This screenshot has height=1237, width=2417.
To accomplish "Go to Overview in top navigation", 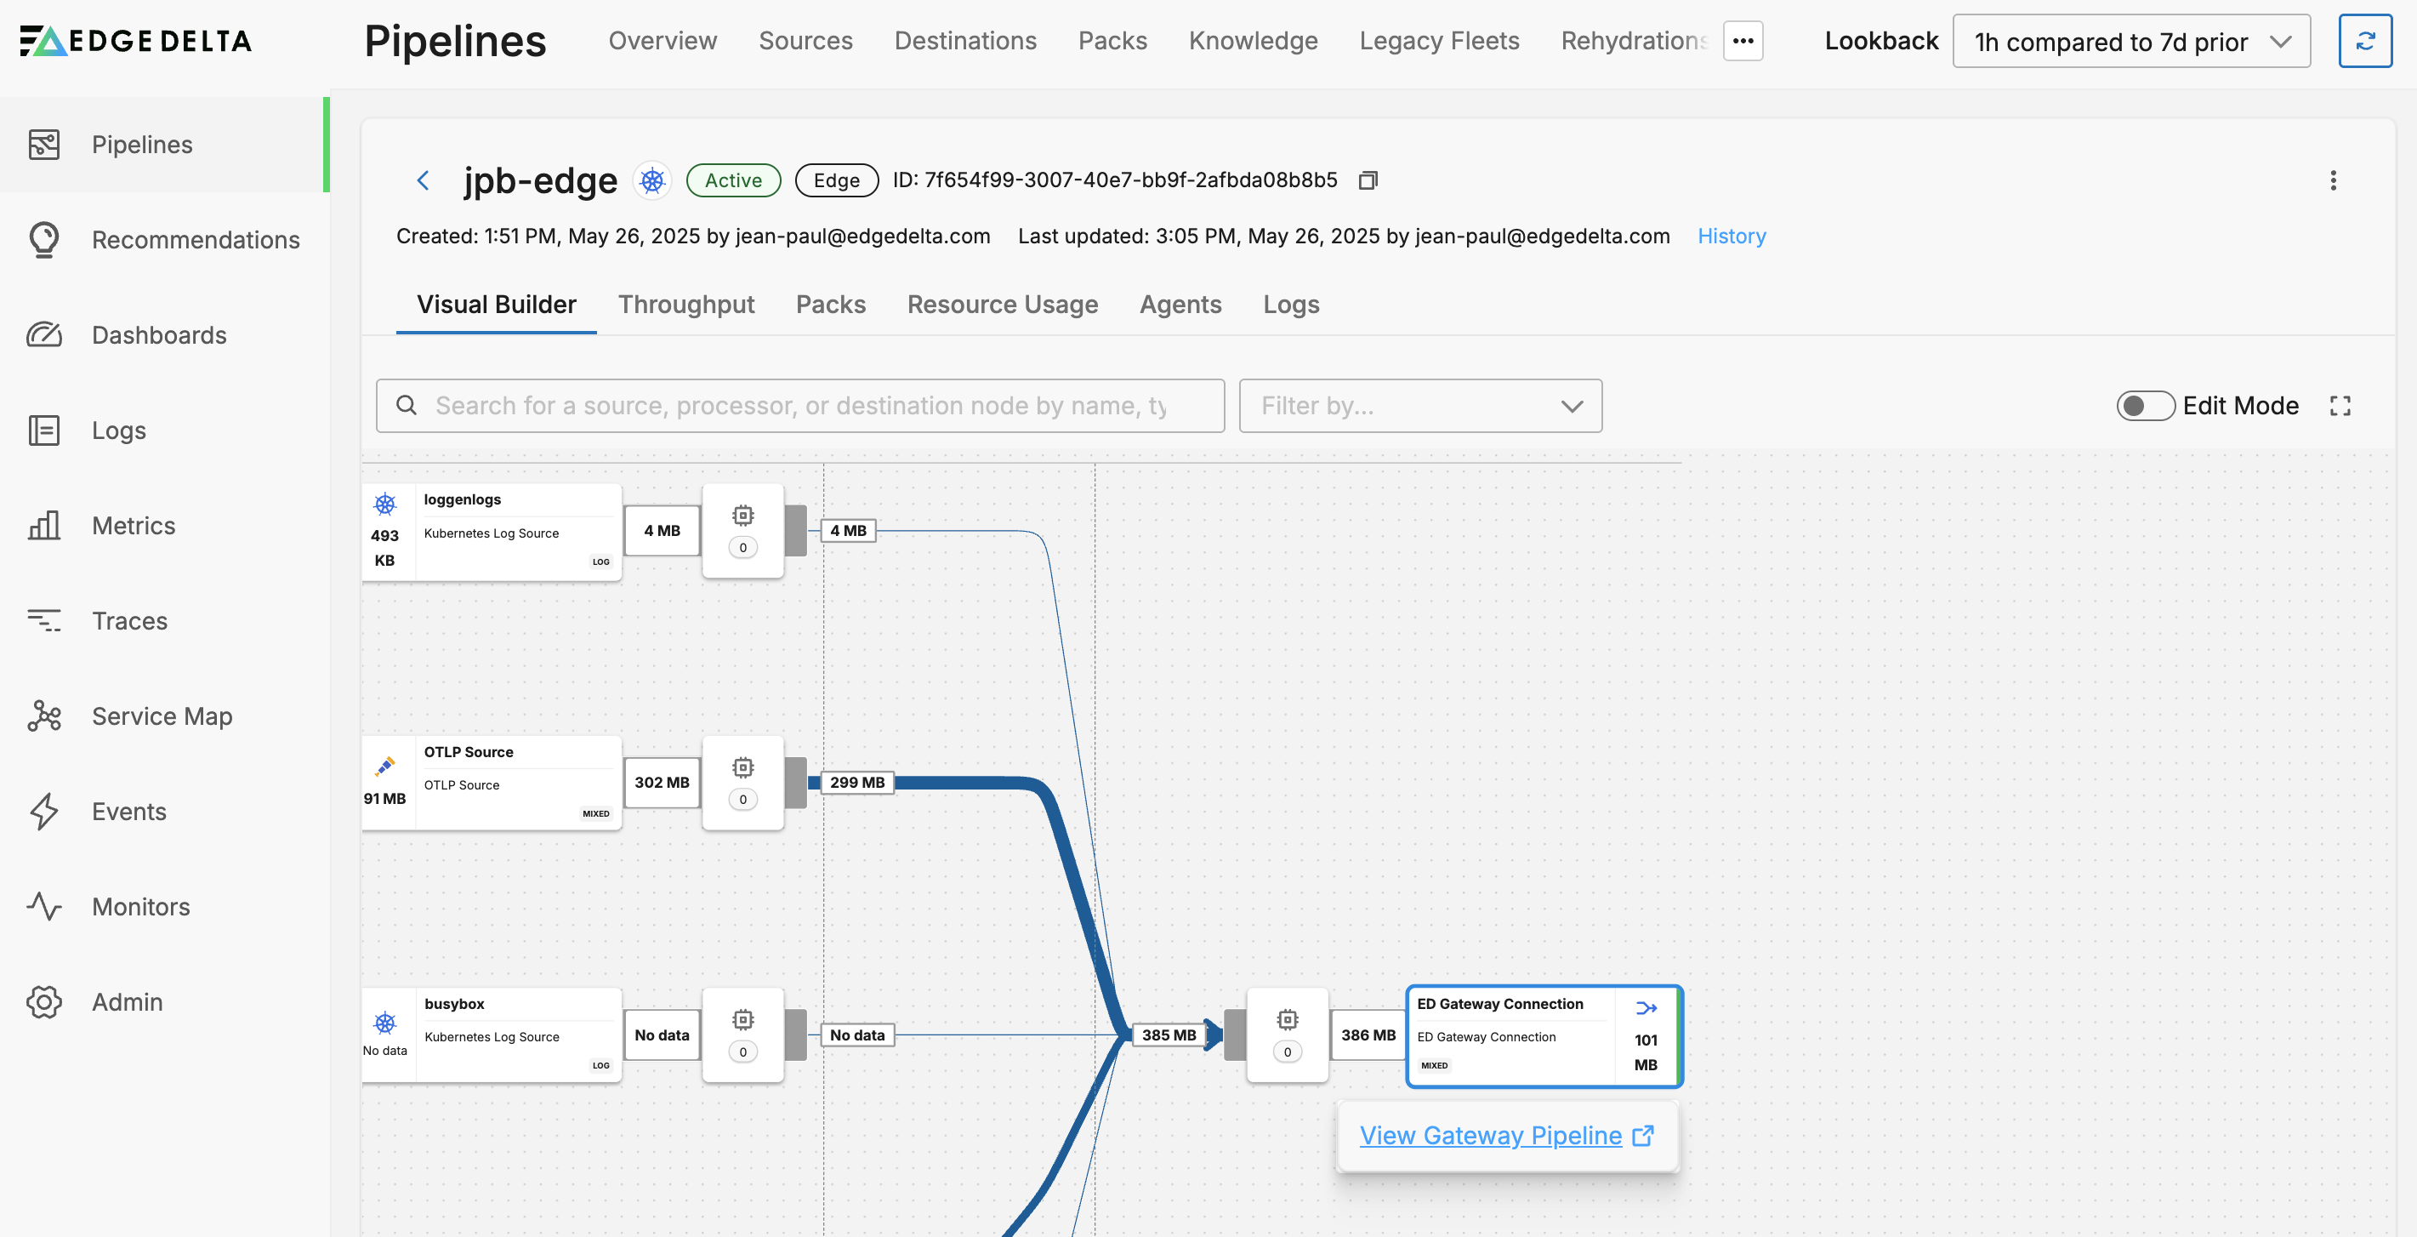I will (663, 42).
